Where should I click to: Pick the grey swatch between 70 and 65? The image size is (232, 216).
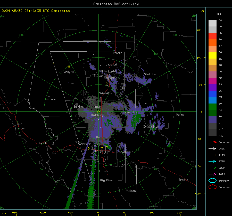[x=212, y=30]
